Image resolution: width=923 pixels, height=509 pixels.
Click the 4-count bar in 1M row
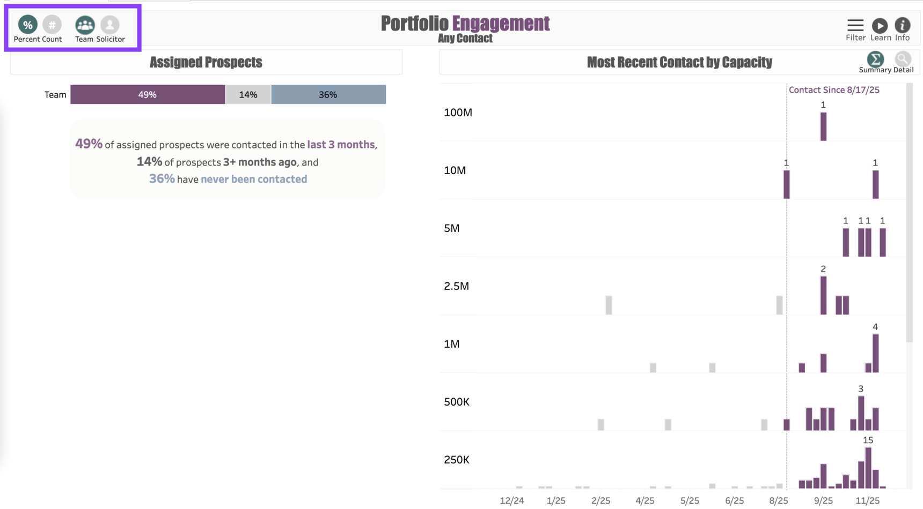click(876, 353)
